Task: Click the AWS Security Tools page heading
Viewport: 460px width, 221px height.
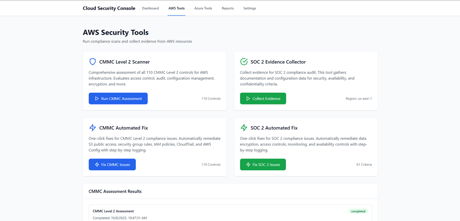Action: click(116, 33)
